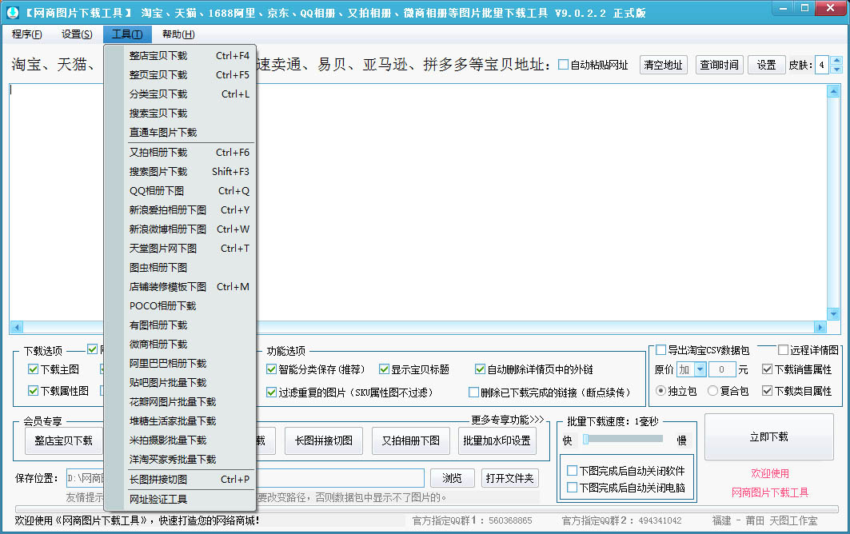Open the 帮助(H) menu
Image resolution: width=850 pixels, height=534 pixels.
[x=178, y=34]
